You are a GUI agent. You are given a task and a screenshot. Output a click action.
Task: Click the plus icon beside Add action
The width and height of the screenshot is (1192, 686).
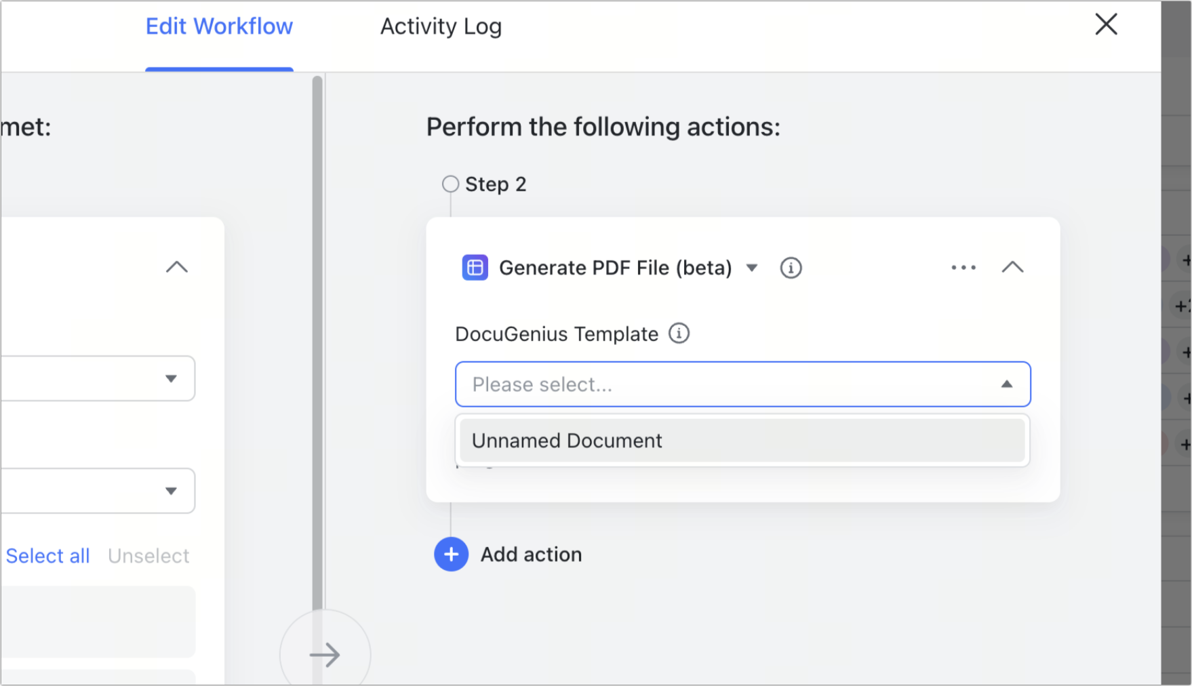[x=451, y=554]
